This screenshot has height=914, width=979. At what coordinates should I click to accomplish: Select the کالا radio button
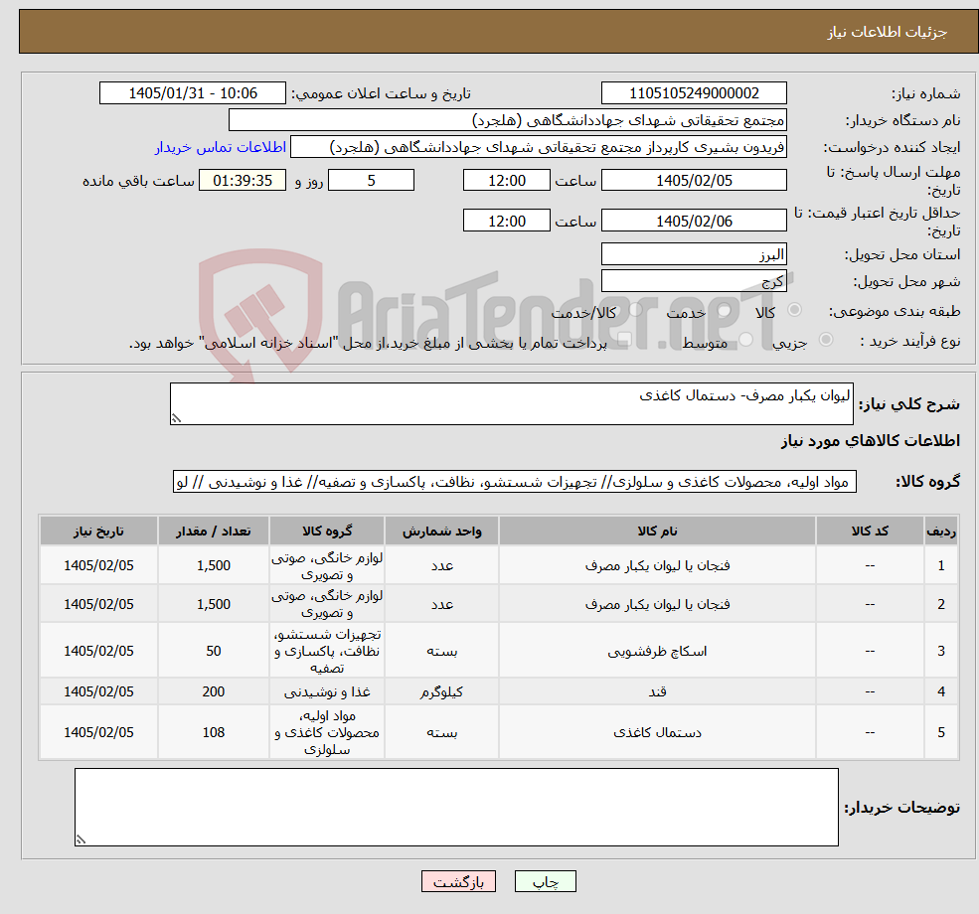[795, 309]
